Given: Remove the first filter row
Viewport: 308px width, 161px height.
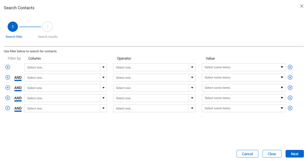Looking at the screenshot, I should [290, 67].
